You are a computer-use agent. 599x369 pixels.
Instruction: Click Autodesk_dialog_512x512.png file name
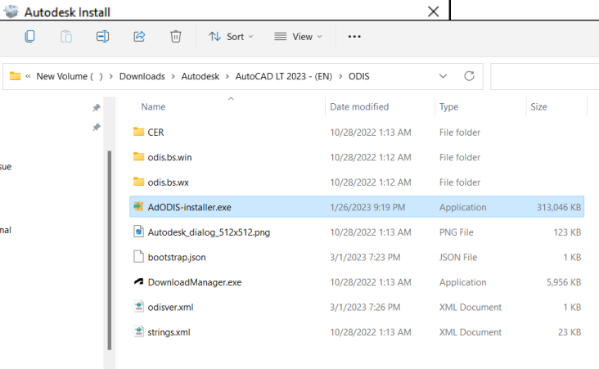[x=209, y=232]
